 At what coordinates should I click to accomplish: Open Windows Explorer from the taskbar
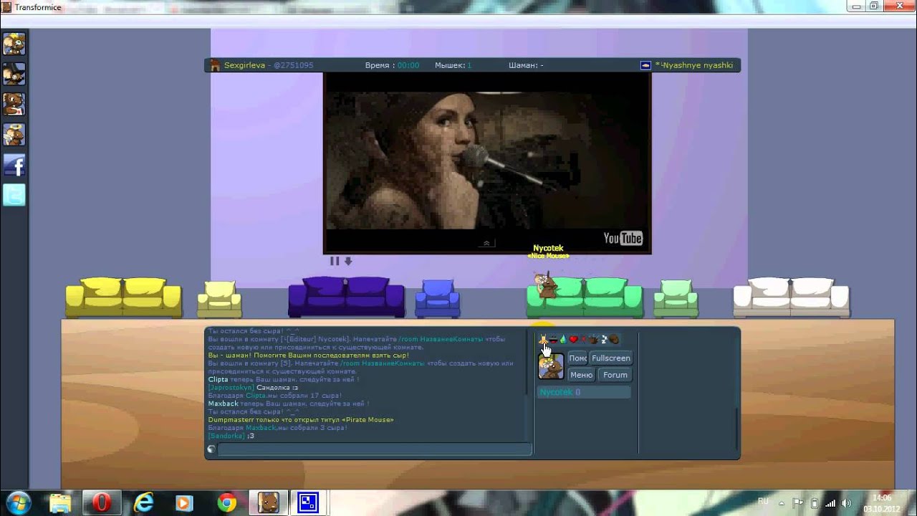(60, 502)
